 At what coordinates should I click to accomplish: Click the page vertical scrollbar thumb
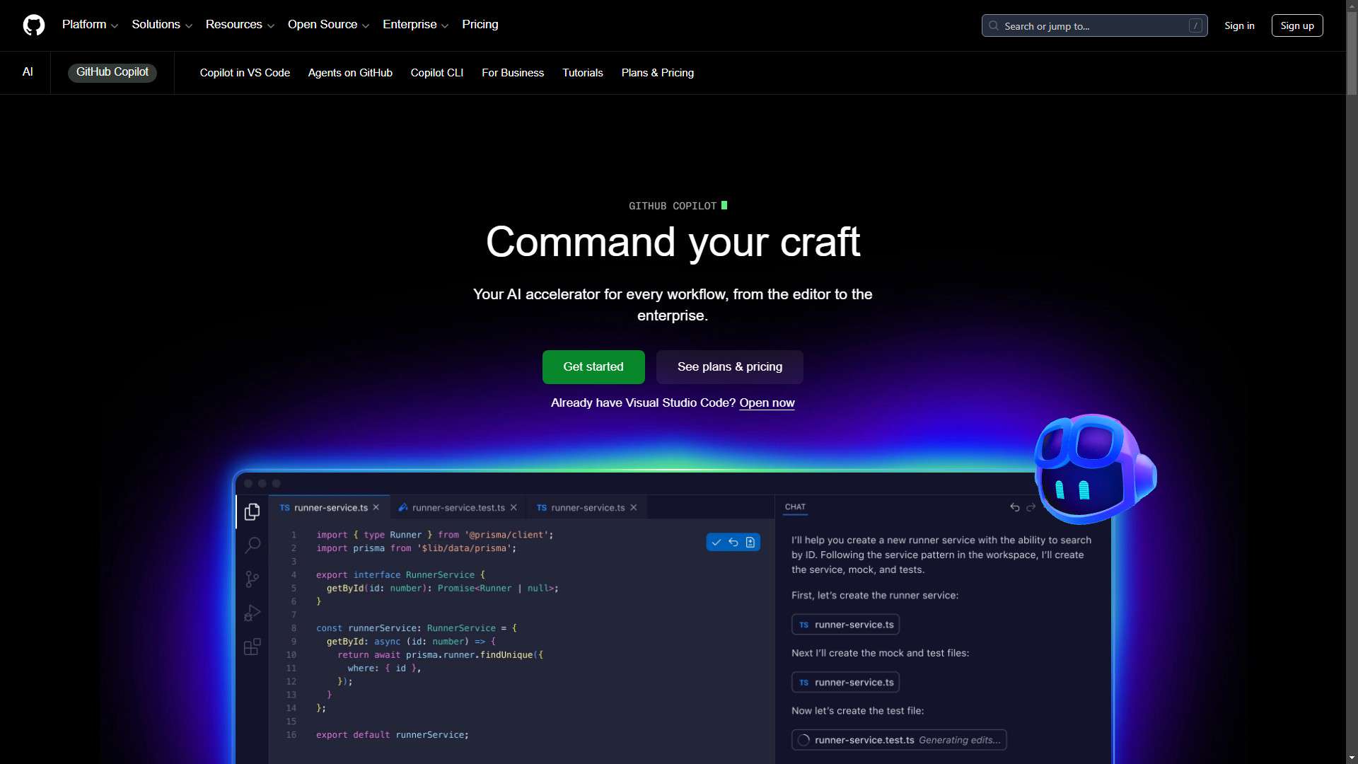(1352, 53)
